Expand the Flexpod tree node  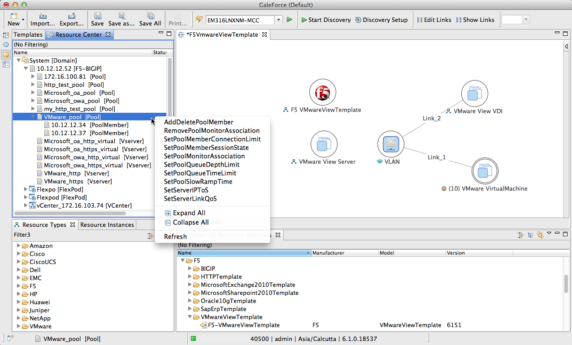(x=26, y=197)
